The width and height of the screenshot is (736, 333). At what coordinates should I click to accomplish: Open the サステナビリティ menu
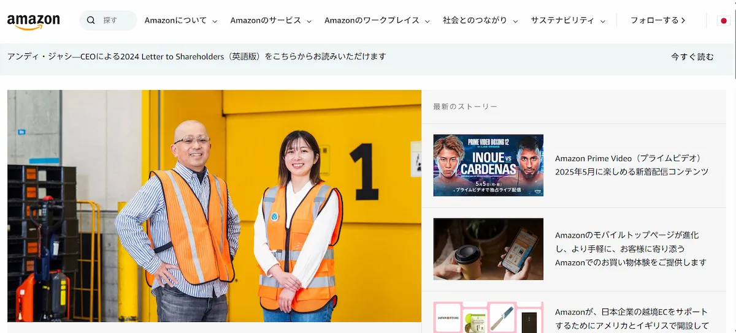(562, 20)
